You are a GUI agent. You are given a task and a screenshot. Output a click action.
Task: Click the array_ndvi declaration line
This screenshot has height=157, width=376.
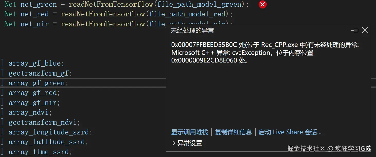tap(30, 112)
